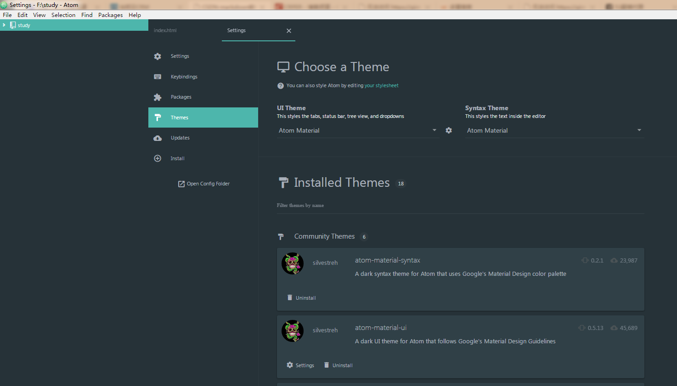Image resolution: width=677 pixels, height=386 pixels.
Task: Click the Open Config Folder button
Action: click(x=203, y=184)
